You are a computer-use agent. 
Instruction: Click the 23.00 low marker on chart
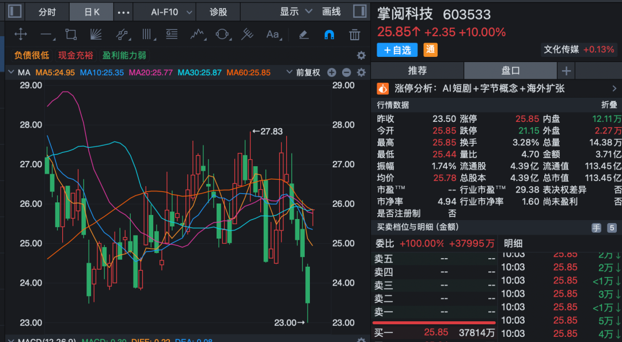pos(290,323)
